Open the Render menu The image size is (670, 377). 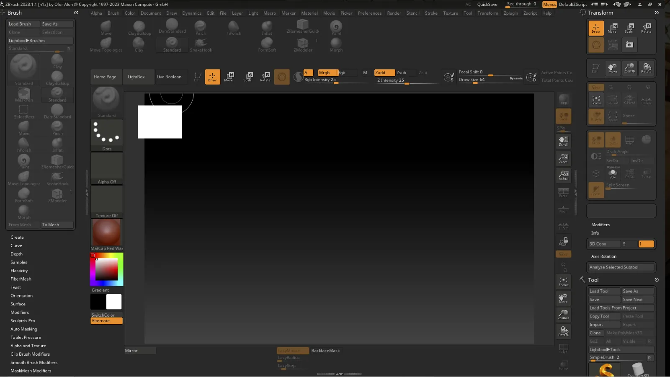point(394,13)
